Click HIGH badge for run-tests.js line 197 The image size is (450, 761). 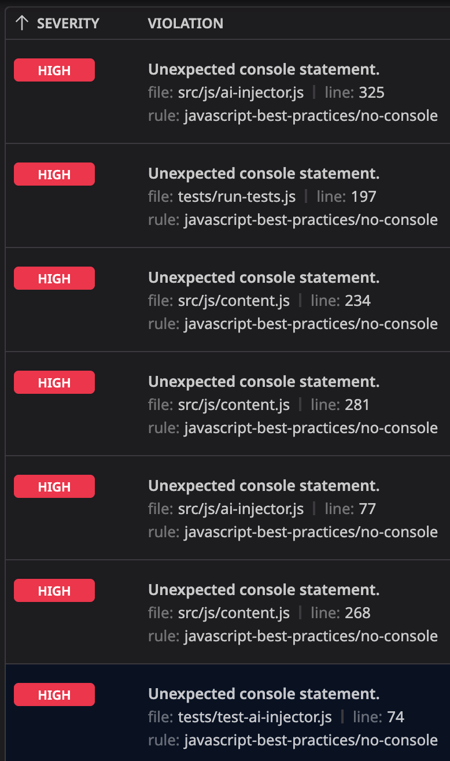pyautogui.click(x=54, y=174)
